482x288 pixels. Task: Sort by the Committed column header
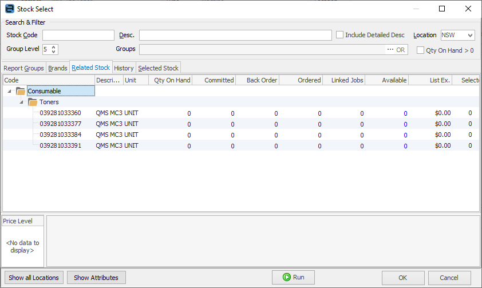(x=214, y=80)
